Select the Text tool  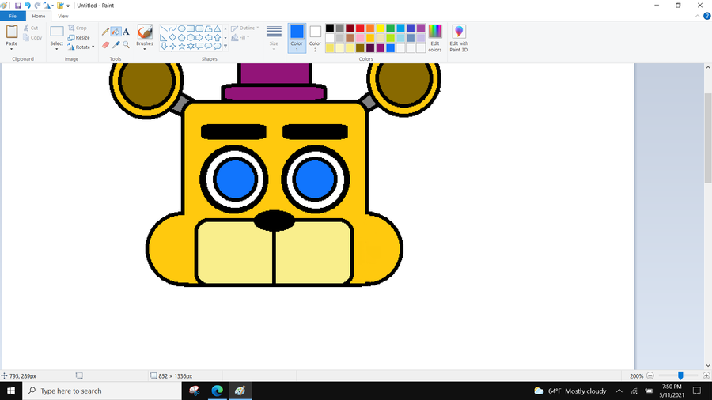click(x=127, y=32)
